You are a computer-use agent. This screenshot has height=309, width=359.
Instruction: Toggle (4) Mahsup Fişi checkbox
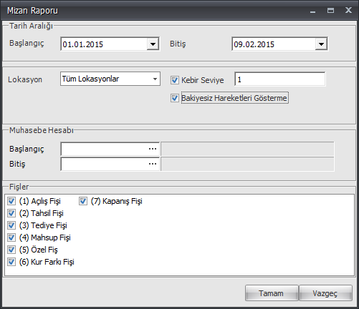coord(11,237)
